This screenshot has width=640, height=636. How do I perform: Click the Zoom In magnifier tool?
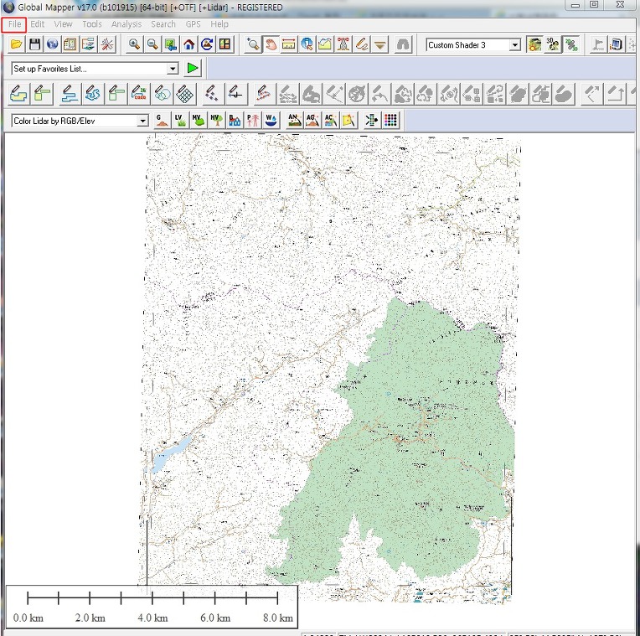pos(134,44)
